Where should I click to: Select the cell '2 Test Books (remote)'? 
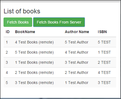point(34,72)
